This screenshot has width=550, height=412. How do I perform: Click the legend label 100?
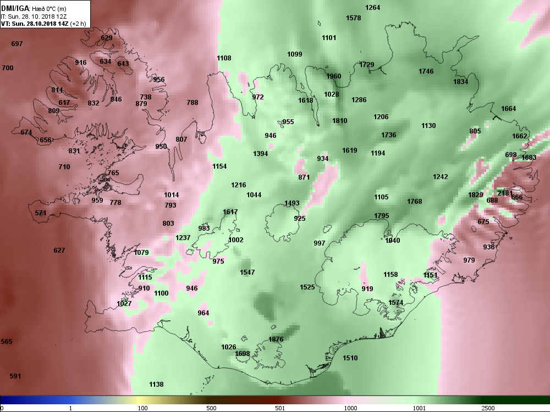coord(142,408)
